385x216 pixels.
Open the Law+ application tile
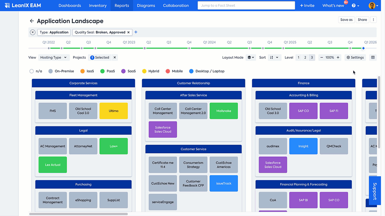click(113, 146)
